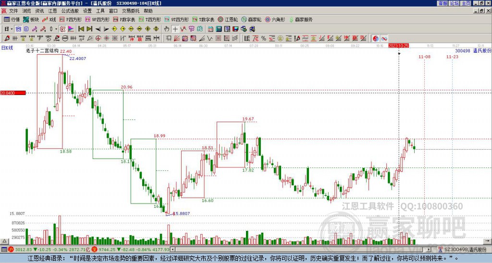Click horizontal scrollbar right arrow
The image size is (492, 263).
click(429, 250)
